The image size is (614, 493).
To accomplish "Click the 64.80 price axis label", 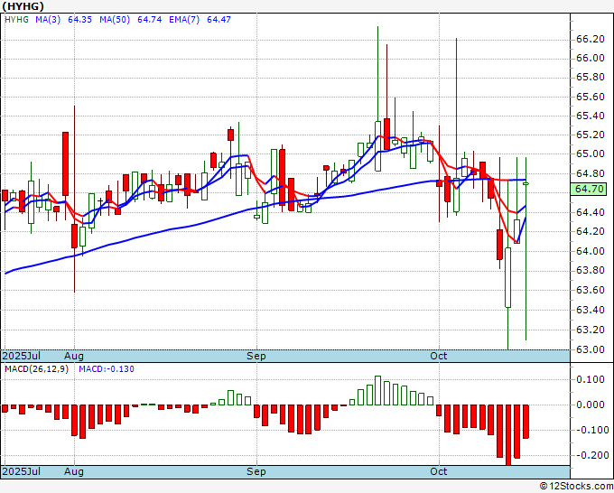I will pyautogui.click(x=591, y=173).
